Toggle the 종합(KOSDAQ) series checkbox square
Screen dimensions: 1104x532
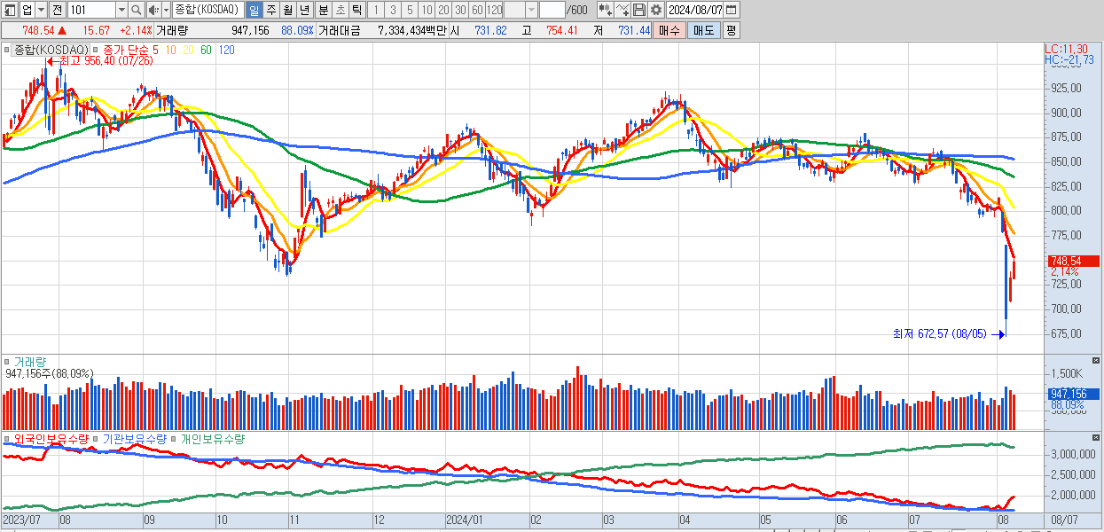(x=7, y=50)
